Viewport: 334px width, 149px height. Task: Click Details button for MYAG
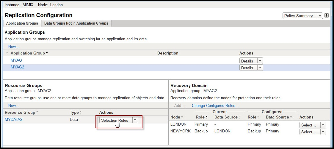point(247,61)
